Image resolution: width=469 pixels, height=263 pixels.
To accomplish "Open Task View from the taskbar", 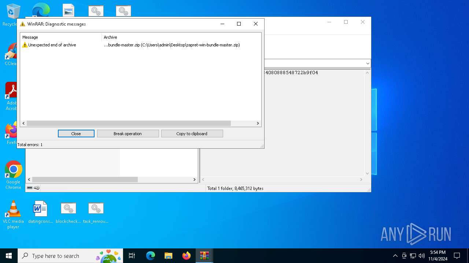I will (x=132, y=256).
